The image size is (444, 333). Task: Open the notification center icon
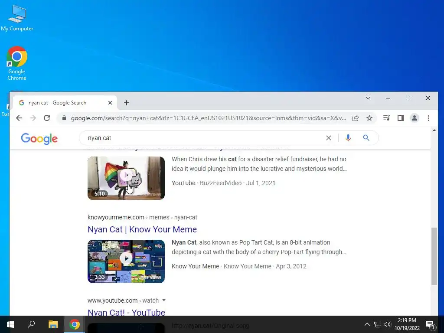click(431, 324)
